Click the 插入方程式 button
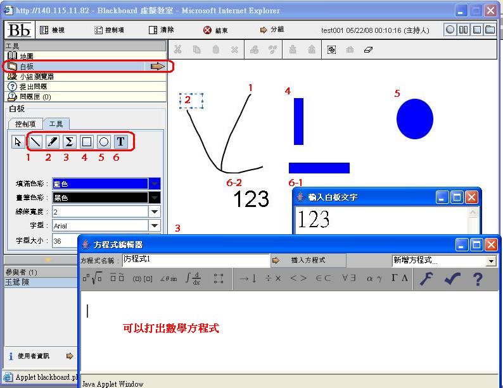 (x=308, y=260)
